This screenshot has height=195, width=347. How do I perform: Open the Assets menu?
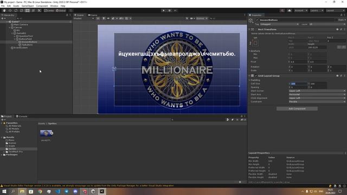16,6
